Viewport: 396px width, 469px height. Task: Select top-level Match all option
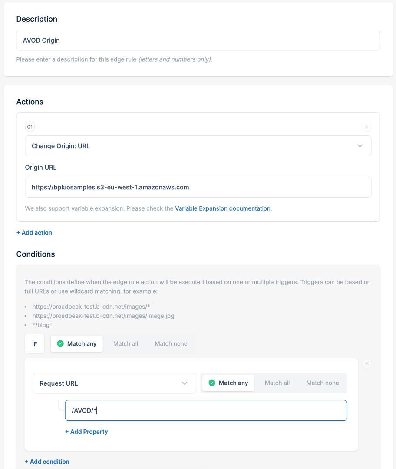coord(125,344)
